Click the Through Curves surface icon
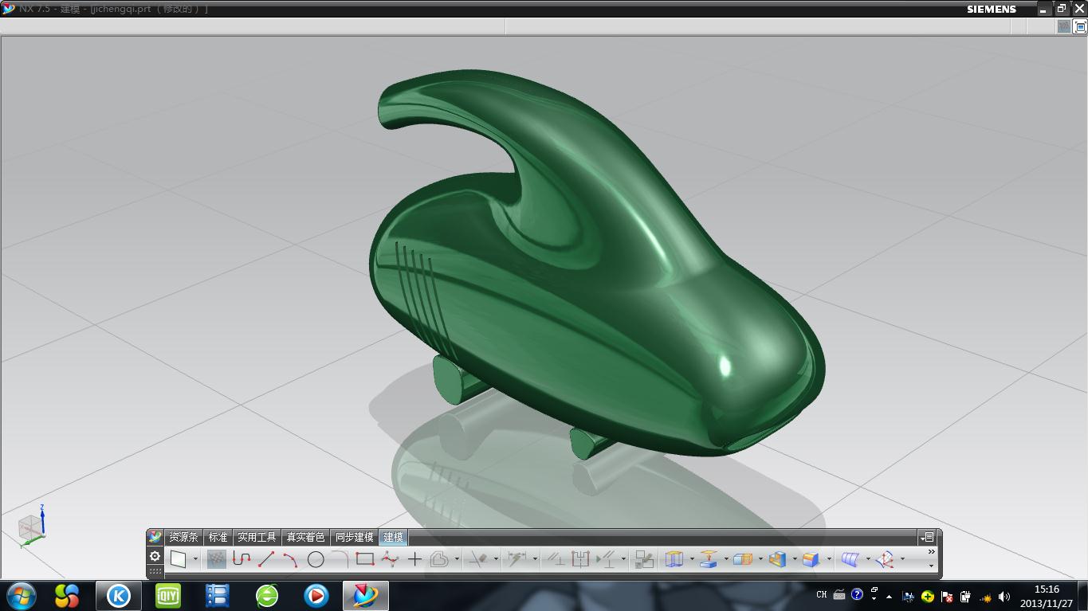Image resolution: width=1088 pixels, height=611 pixels. pyautogui.click(x=850, y=559)
